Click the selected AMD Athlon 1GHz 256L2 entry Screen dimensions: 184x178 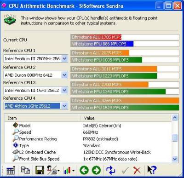pos(32,106)
